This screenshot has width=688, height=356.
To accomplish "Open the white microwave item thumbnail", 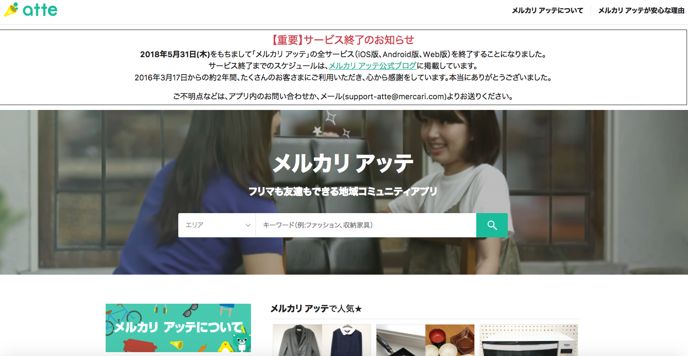I will coord(529,340).
